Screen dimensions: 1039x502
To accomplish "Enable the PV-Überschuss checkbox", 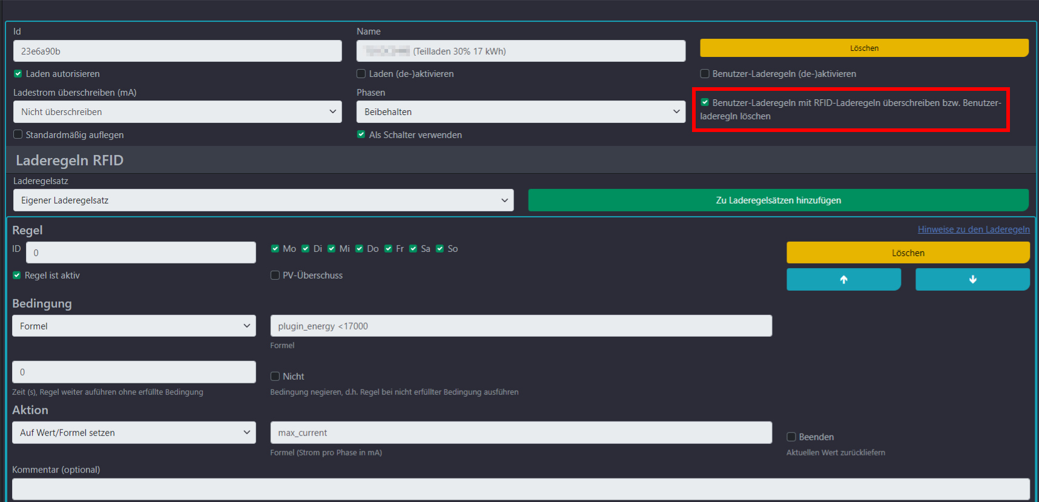I will (x=275, y=276).
